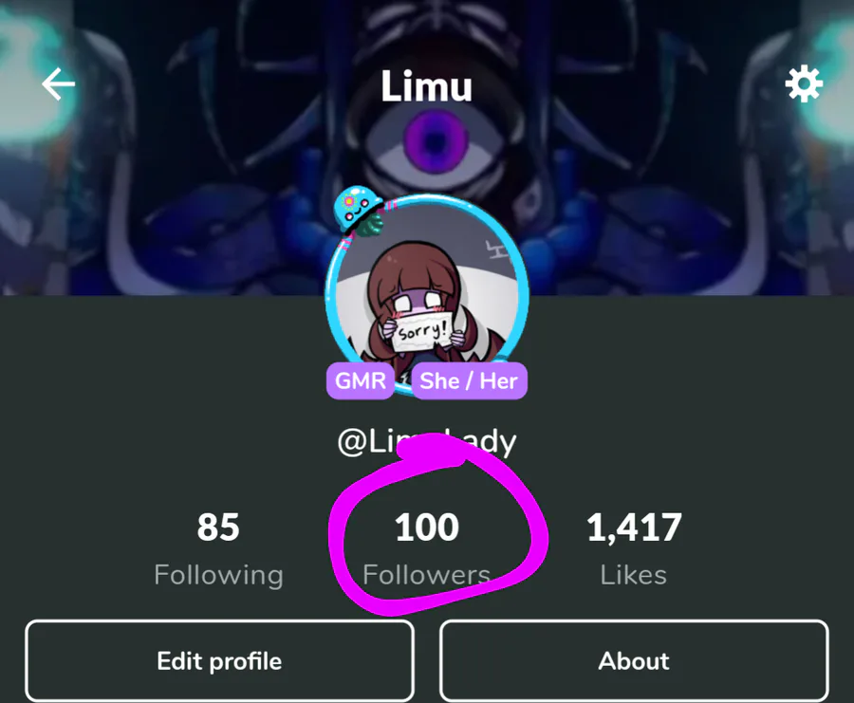Screen dimensions: 854x703
Task: Tap the Likes label
Action: 634,575
